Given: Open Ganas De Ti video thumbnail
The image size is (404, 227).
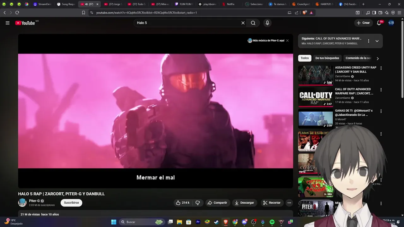Looking at the screenshot, I should pyautogui.click(x=316, y=119).
